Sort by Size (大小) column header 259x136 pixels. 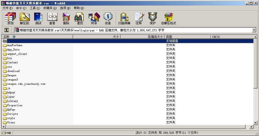click(x=97, y=37)
